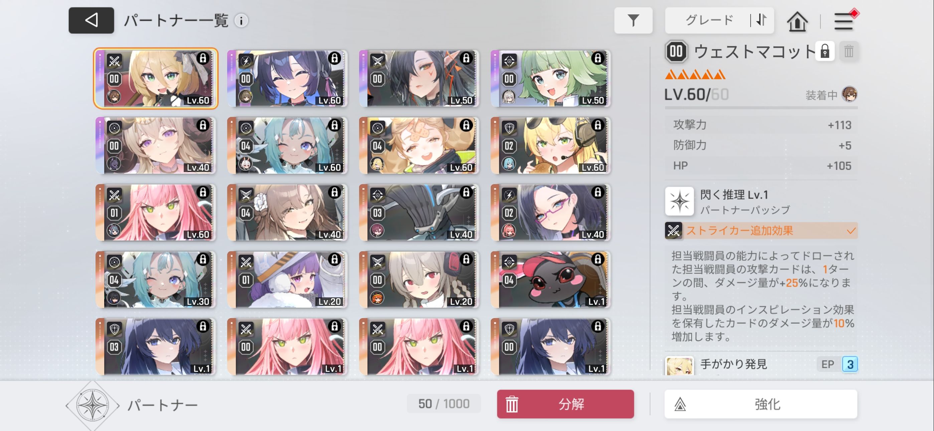934x431 pixels.
Task: Select the 閃く推理 passive skill icon
Action: point(679,201)
